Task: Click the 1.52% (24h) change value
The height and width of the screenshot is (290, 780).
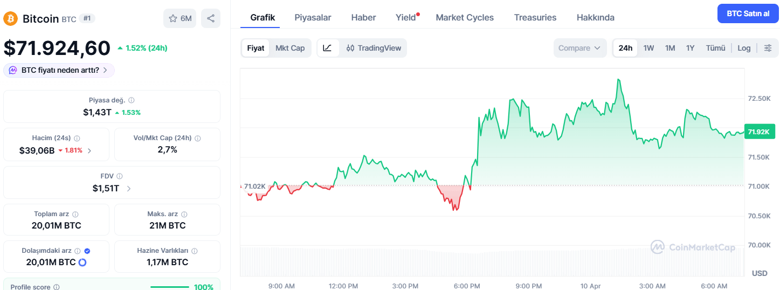Action: (146, 48)
